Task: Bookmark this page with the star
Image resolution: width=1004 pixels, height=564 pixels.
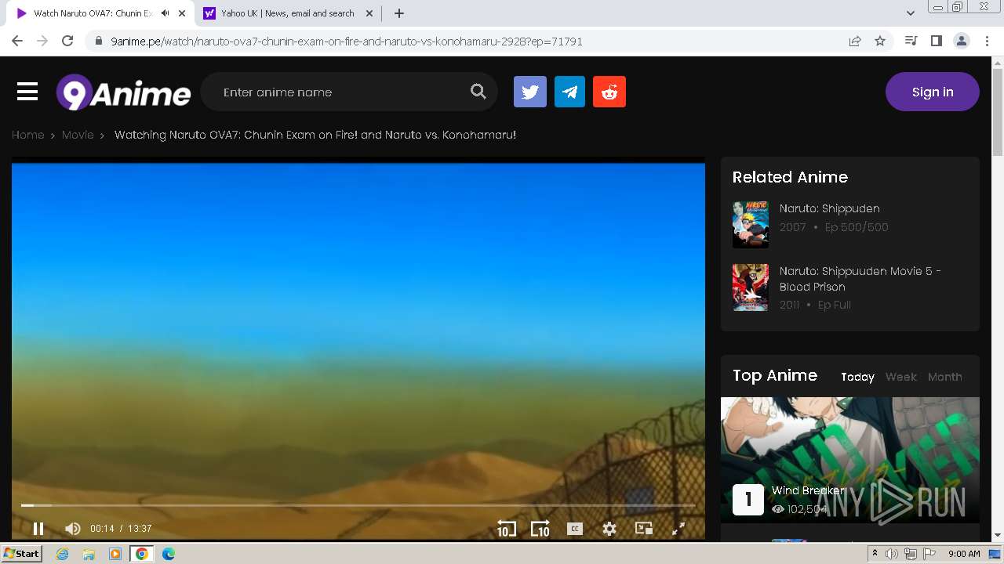Action: pyautogui.click(x=880, y=42)
